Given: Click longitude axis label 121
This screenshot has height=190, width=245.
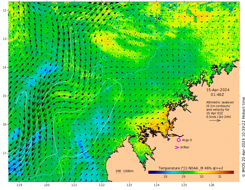Looking at the screenshot, I should (x=74, y=185).
